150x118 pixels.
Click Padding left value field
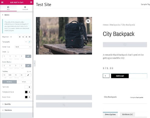pos(22,75)
